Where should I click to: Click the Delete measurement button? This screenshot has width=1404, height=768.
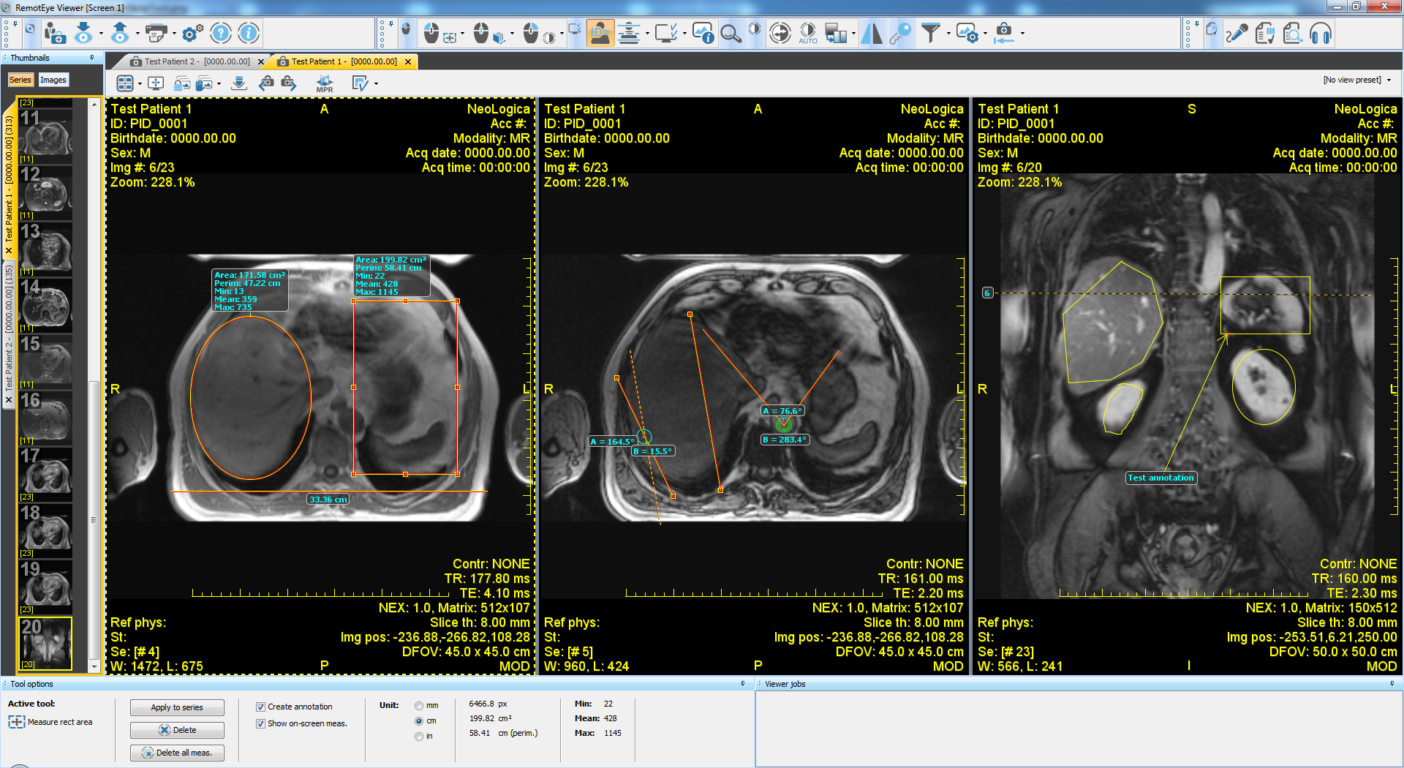click(177, 730)
